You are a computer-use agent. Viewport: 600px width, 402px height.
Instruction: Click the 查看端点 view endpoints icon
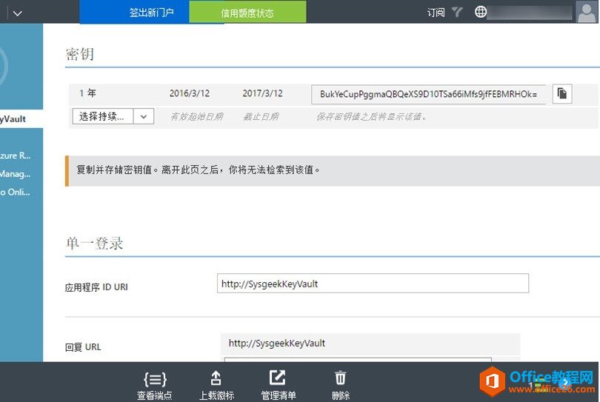point(154,378)
